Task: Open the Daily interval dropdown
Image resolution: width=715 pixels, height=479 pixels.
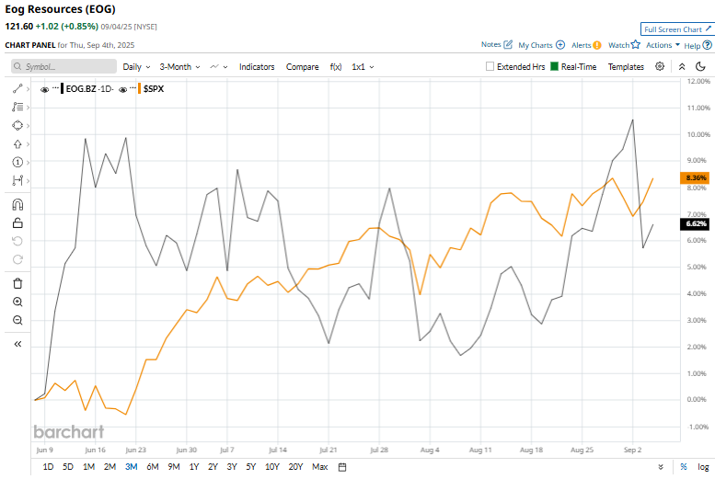Action: click(x=136, y=66)
